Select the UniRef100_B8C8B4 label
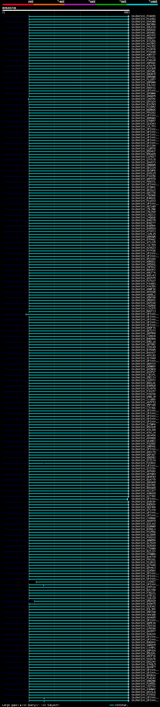Viewport: 160px width, 707px height. pos(143,24)
